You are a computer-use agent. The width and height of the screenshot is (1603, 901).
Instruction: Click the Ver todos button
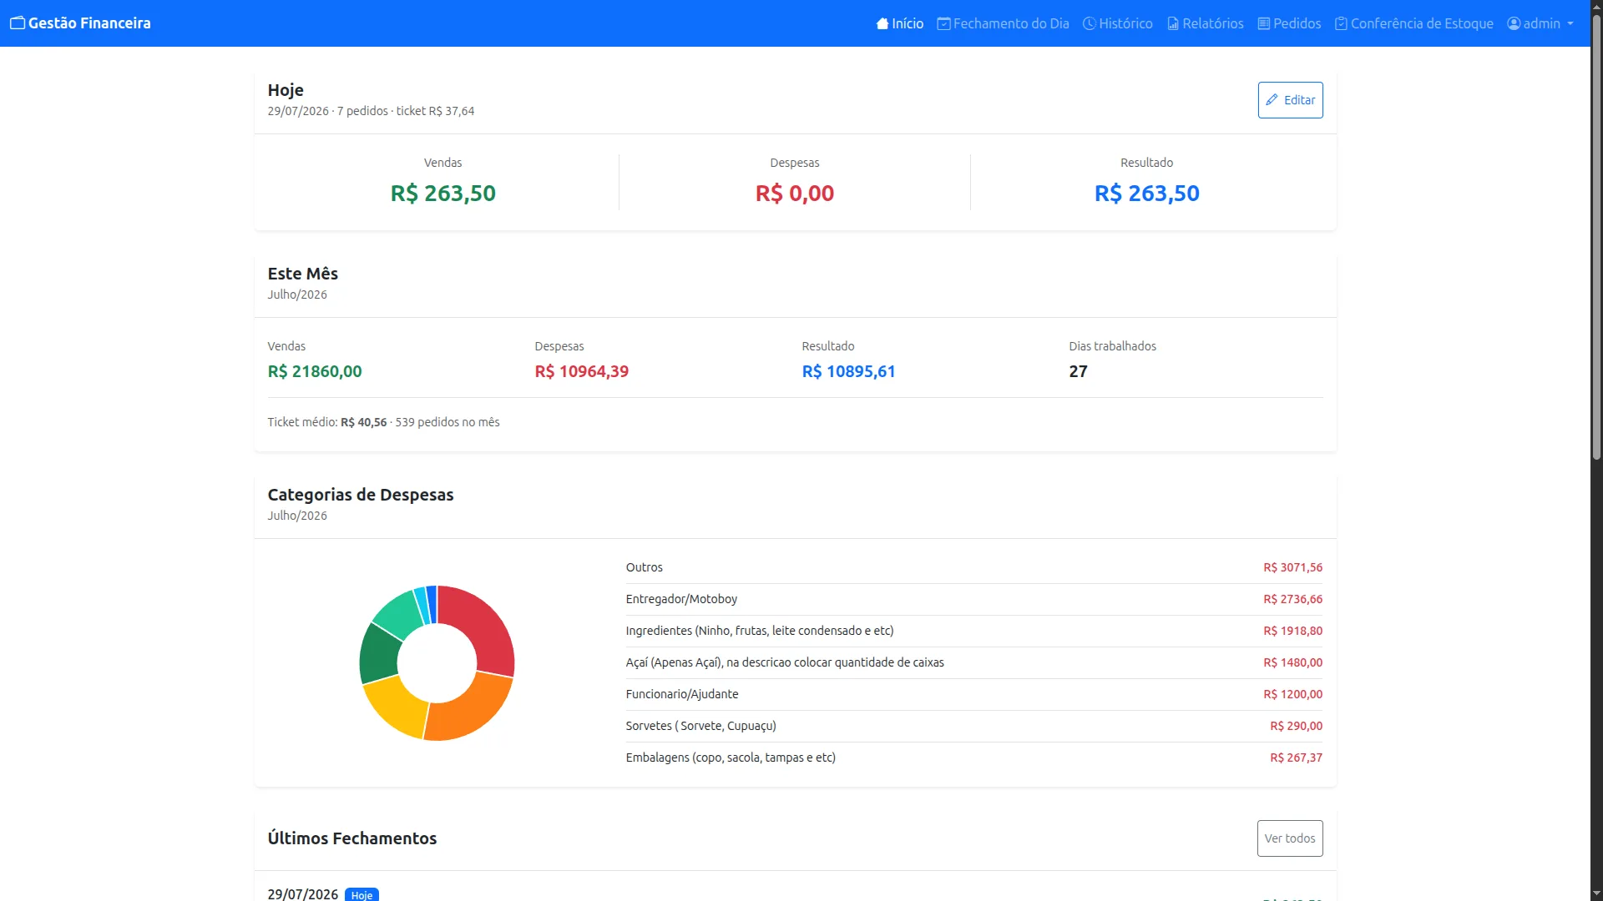(1290, 838)
